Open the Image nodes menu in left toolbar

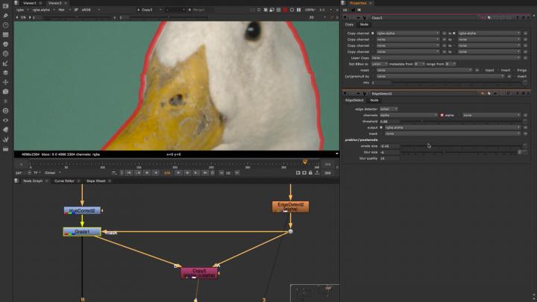click(5, 6)
